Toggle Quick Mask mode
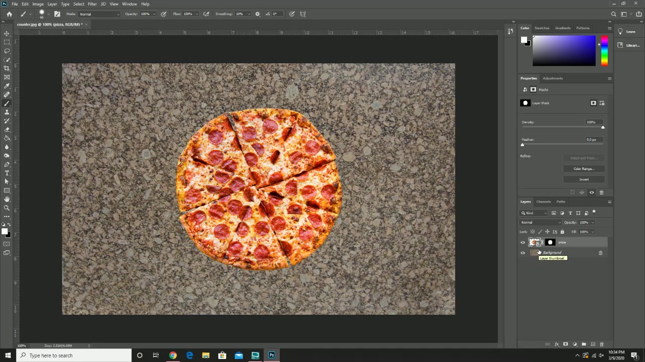Viewport: 645px width, 362px height. (7, 244)
